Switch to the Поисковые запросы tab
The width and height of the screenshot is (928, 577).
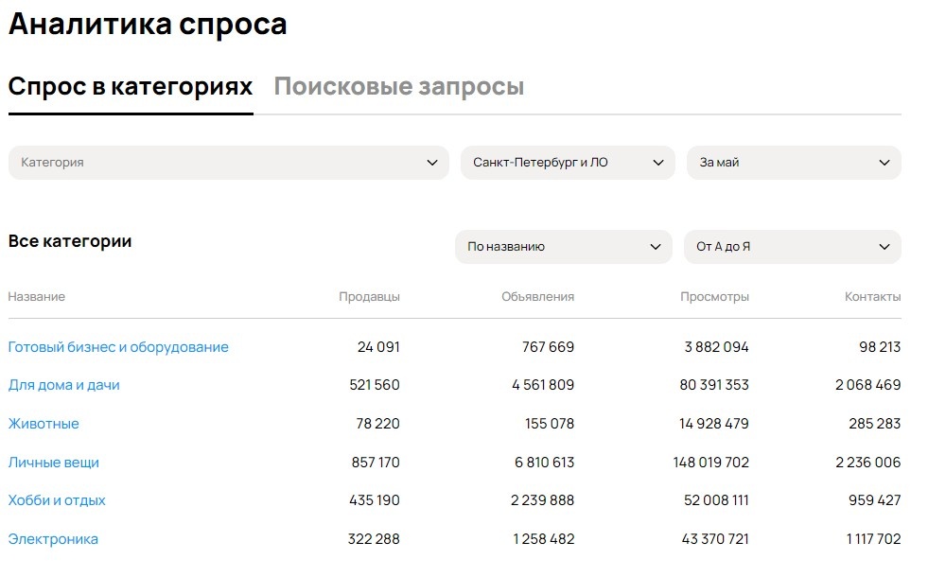(398, 85)
